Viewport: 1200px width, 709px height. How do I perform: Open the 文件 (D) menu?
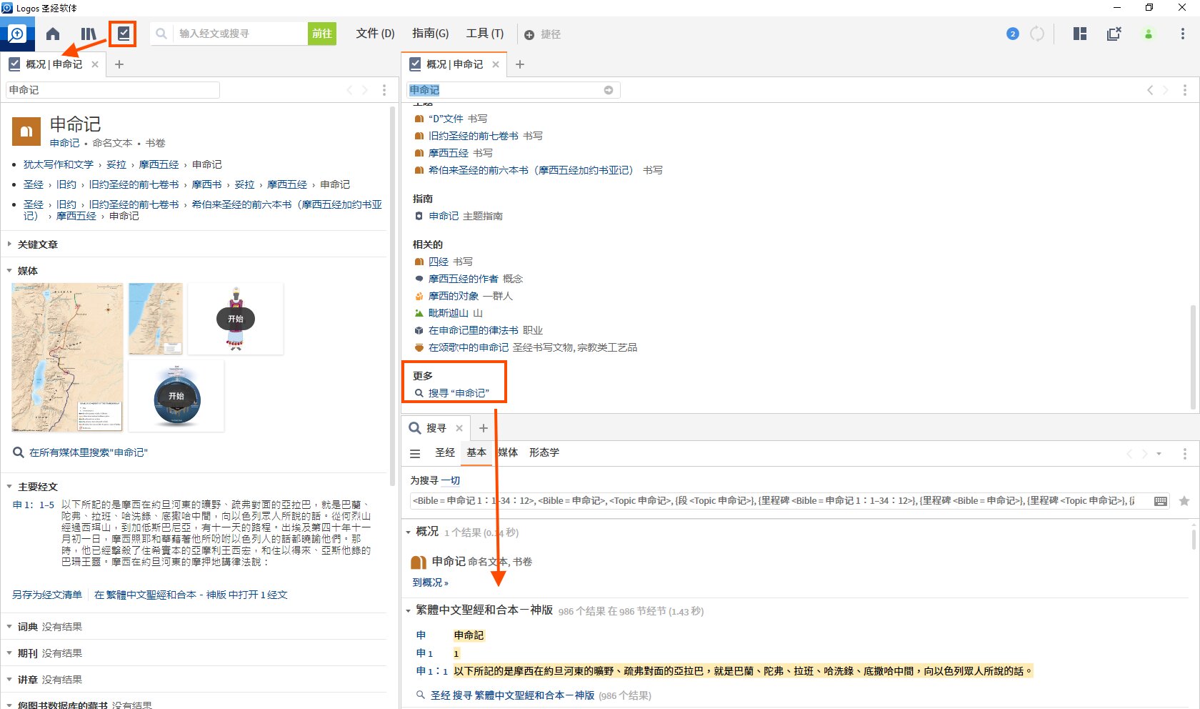(375, 34)
